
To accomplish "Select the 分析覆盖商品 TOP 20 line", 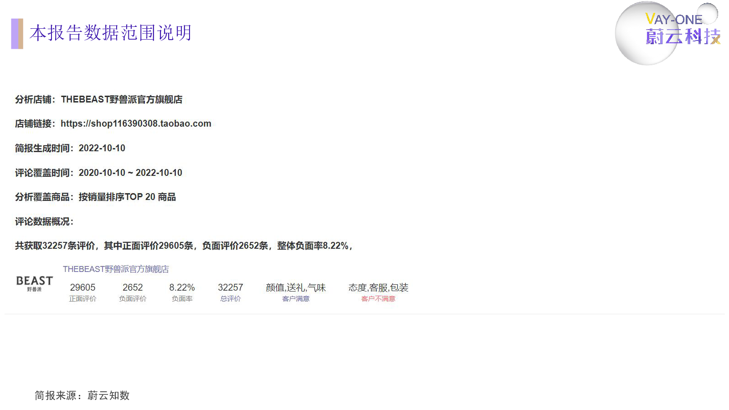I will tap(95, 197).
